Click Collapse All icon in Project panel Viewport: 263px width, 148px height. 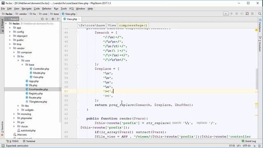pyautogui.click(x=47, y=19)
